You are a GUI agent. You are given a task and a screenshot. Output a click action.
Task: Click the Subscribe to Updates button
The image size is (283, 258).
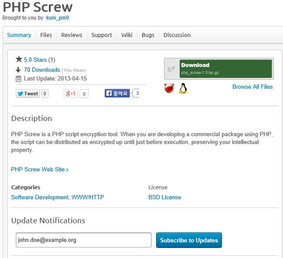pyautogui.click(x=189, y=240)
